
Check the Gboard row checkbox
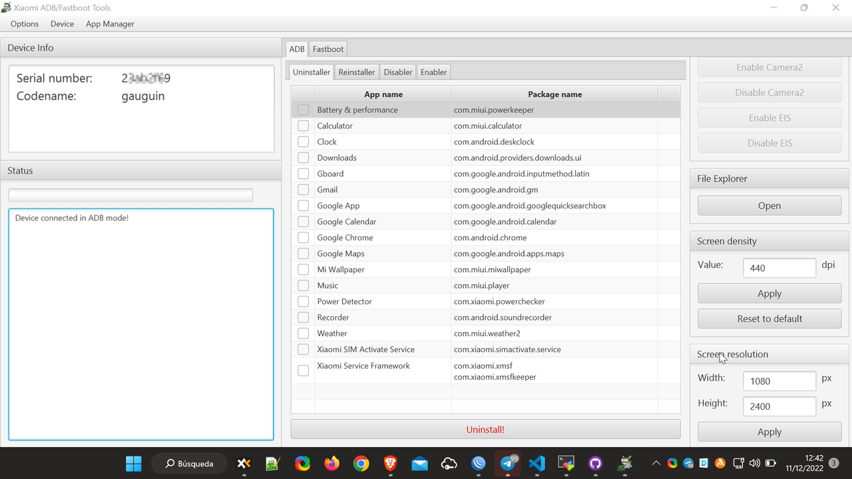(303, 174)
